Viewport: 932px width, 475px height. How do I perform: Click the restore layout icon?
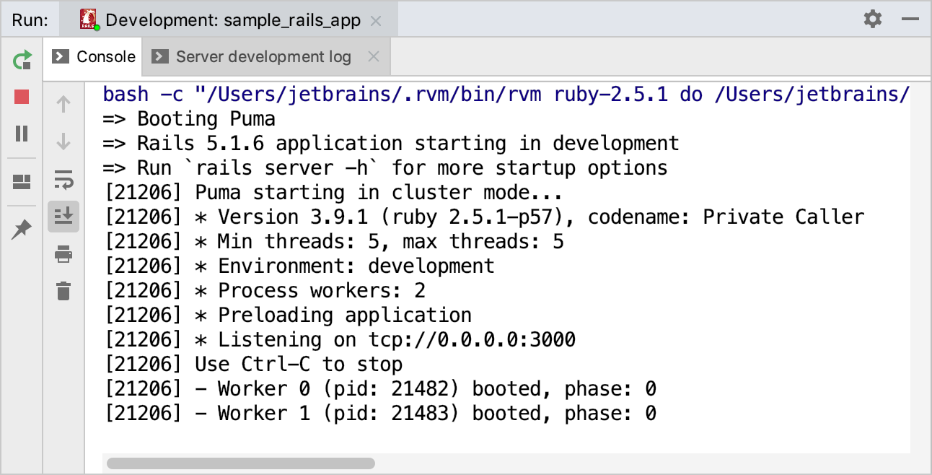22,182
